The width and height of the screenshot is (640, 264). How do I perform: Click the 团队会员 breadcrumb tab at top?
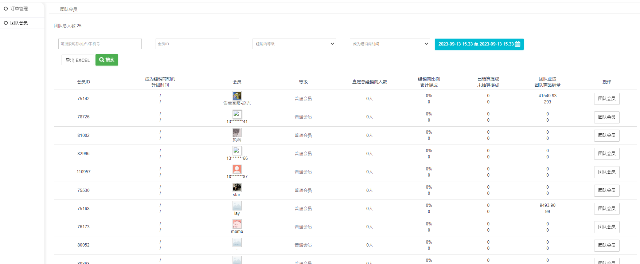[69, 9]
